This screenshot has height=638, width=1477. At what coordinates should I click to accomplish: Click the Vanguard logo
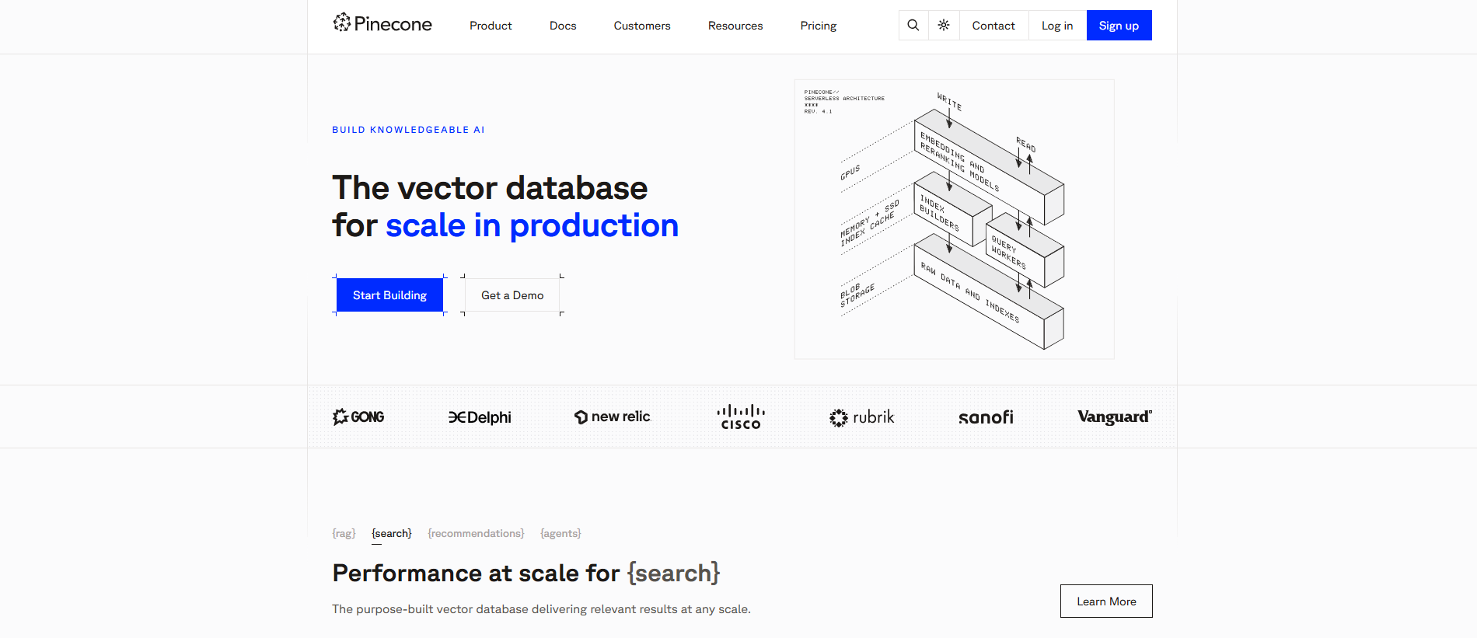[x=1115, y=417]
